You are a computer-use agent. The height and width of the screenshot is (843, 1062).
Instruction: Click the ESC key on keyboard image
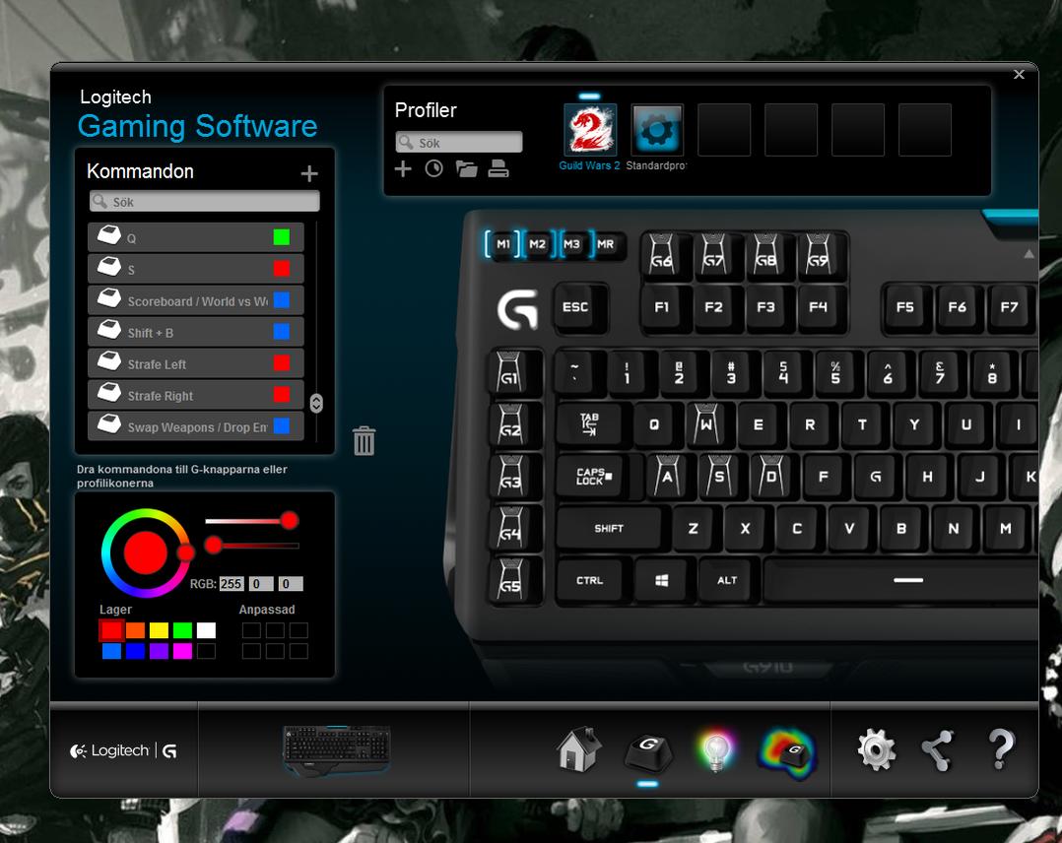pos(575,307)
